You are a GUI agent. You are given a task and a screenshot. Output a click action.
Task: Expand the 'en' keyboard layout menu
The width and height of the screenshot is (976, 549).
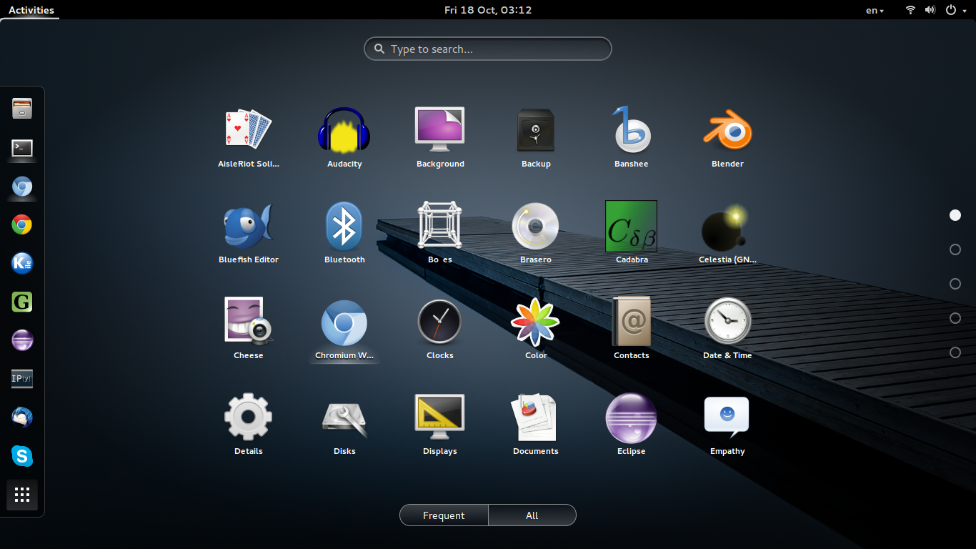(875, 10)
